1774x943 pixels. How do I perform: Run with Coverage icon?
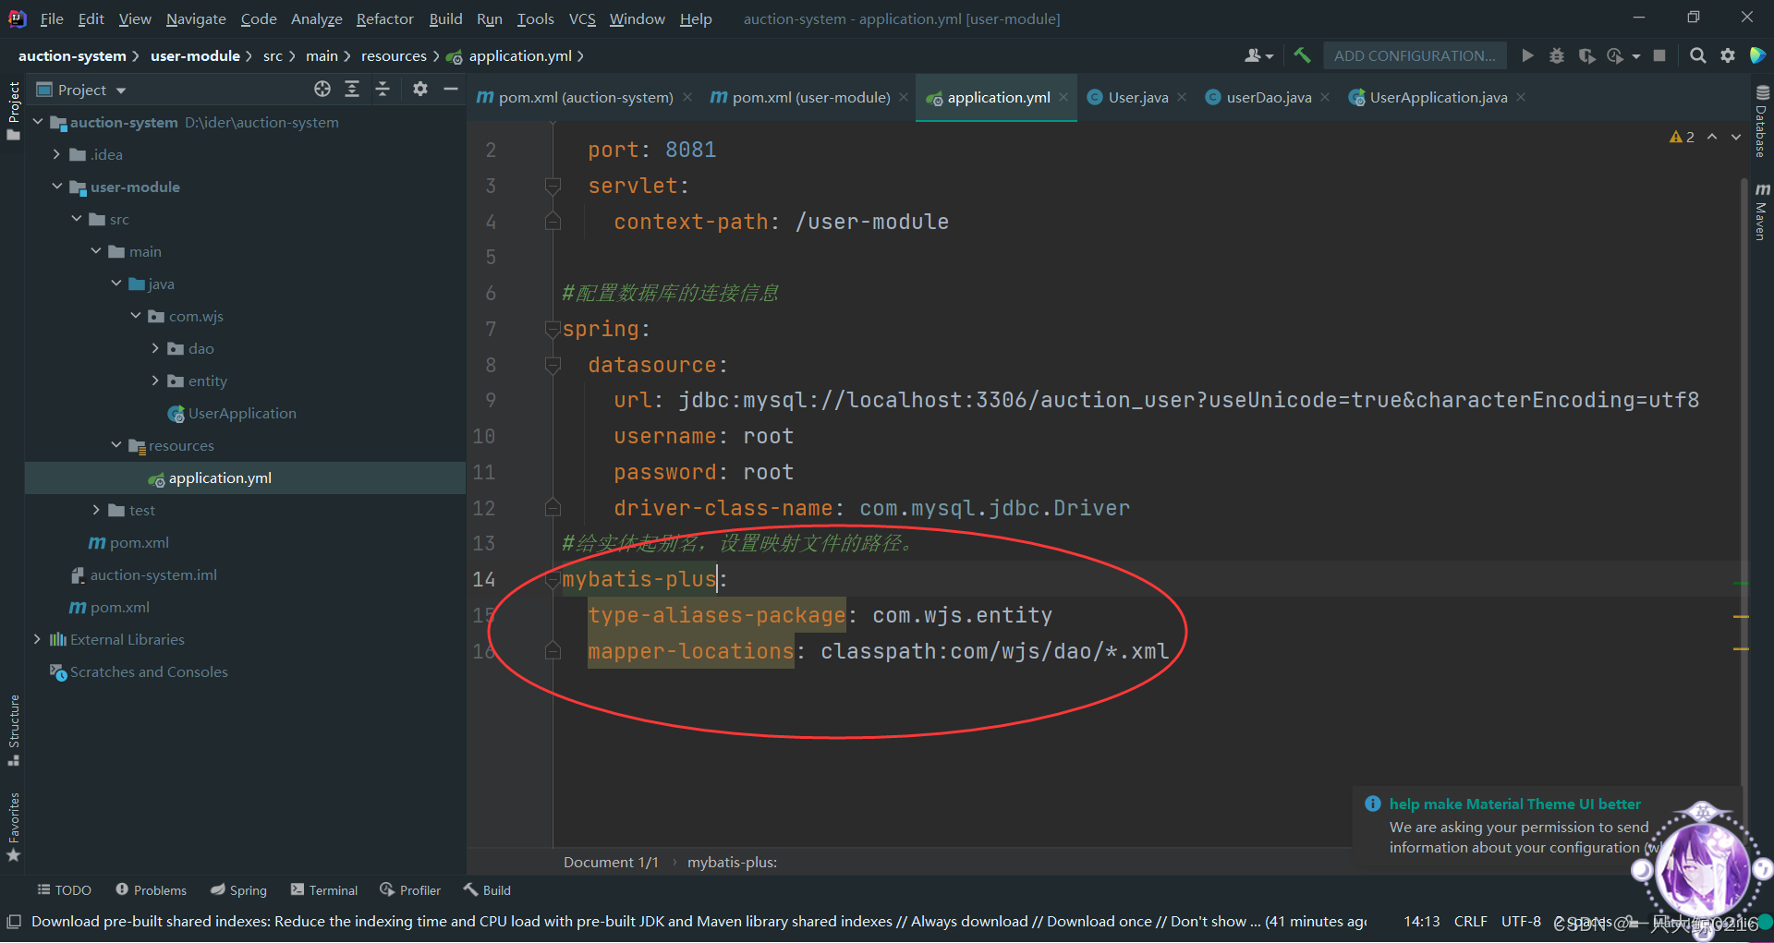1586,55
